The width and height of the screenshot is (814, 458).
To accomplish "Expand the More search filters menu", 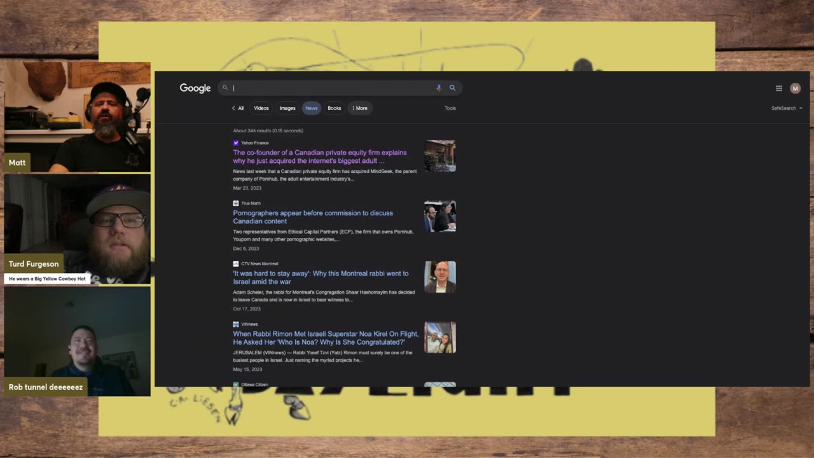I will [360, 108].
